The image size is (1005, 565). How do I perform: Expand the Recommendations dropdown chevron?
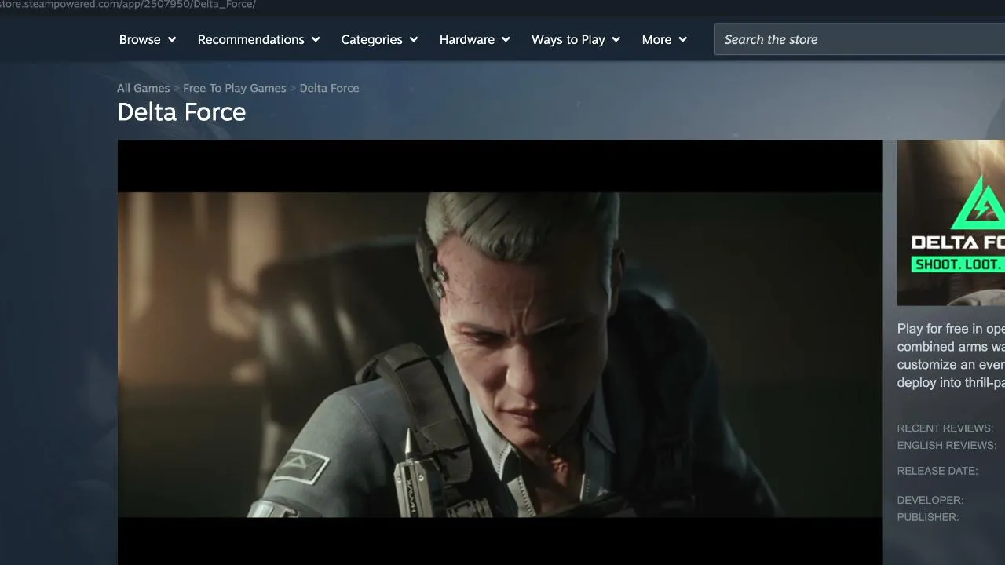pos(316,40)
